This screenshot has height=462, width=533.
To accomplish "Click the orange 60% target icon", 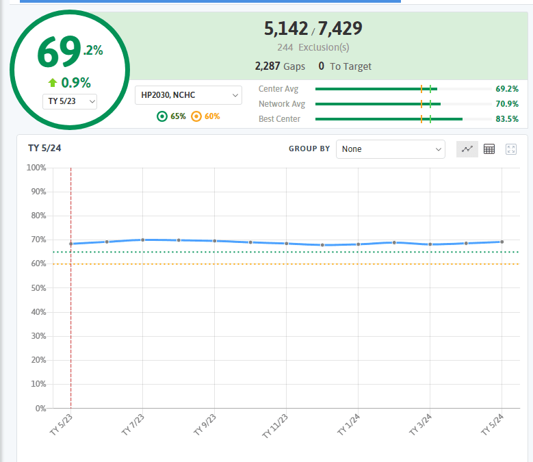I will 196,116.
